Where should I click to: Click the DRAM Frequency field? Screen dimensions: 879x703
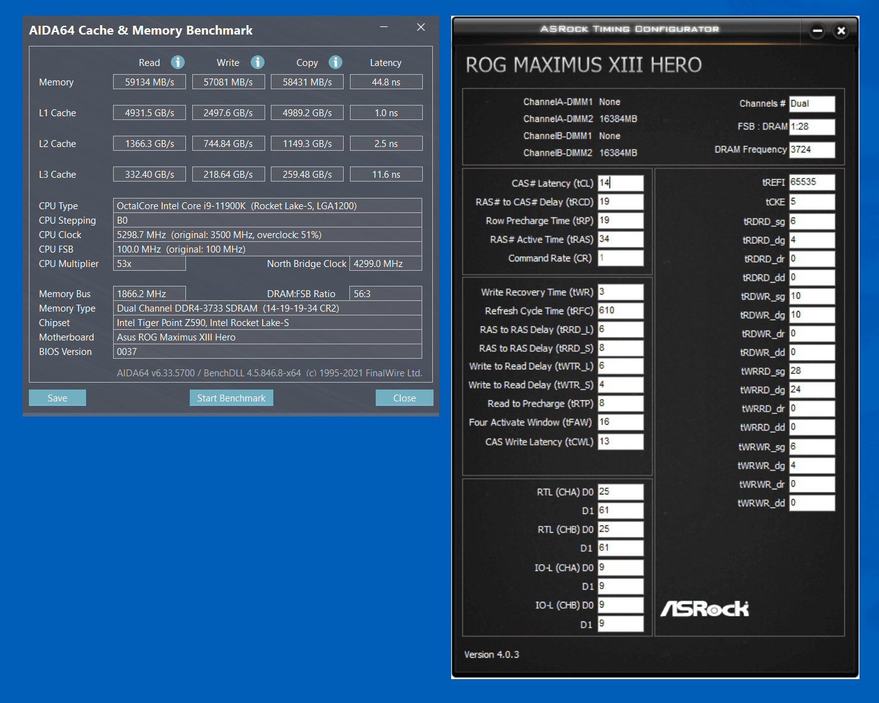(x=812, y=150)
